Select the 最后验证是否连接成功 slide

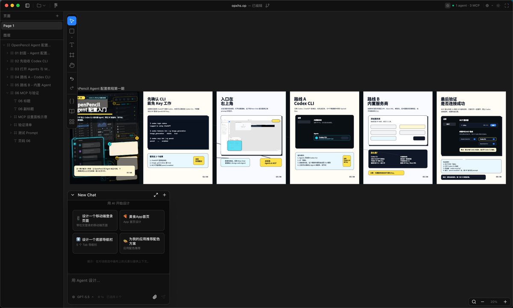[x=471, y=138]
